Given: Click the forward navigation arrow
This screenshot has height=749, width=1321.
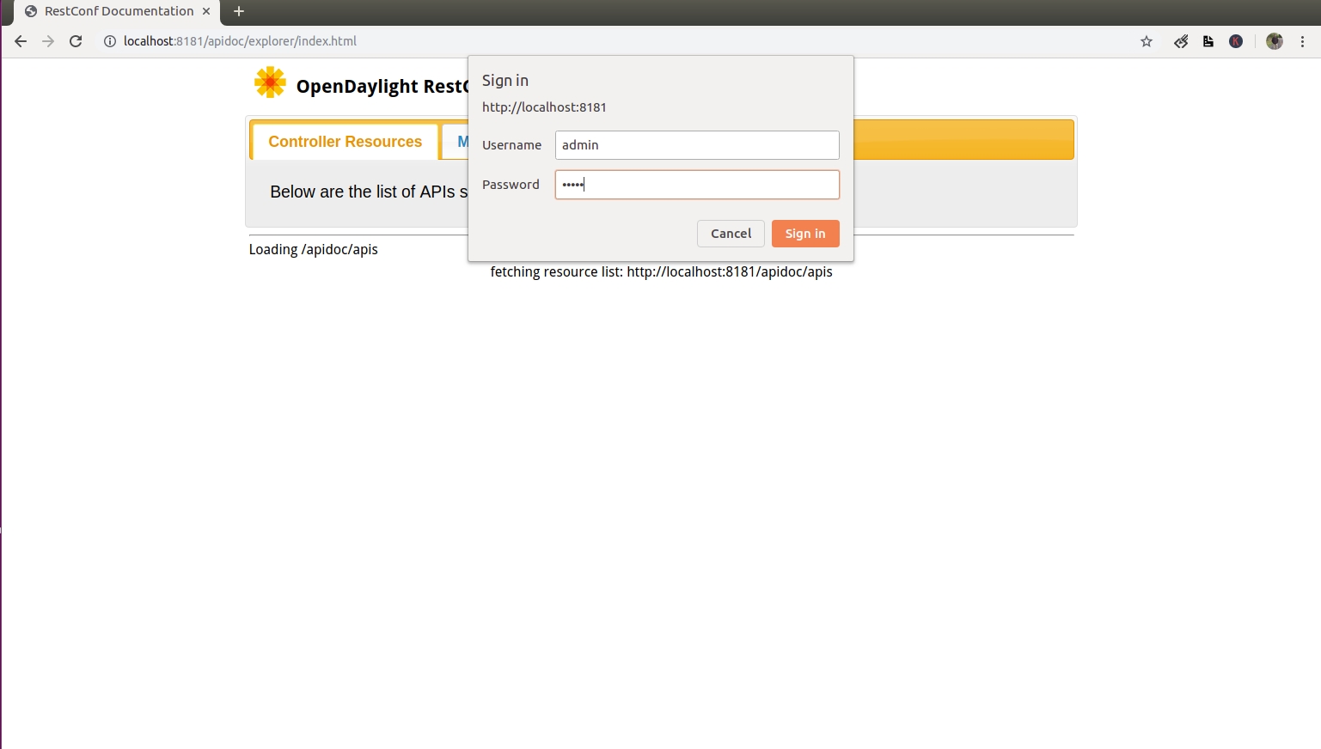Looking at the screenshot, I should (48, 41).
